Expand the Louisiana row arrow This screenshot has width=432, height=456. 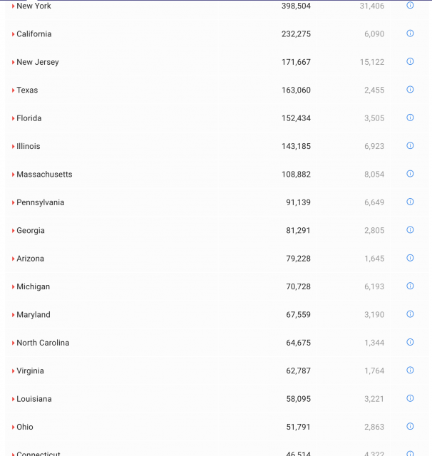tap(13, 399)
